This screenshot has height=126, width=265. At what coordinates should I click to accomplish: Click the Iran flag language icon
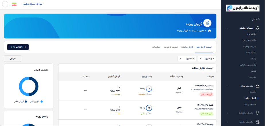(14, 4)
